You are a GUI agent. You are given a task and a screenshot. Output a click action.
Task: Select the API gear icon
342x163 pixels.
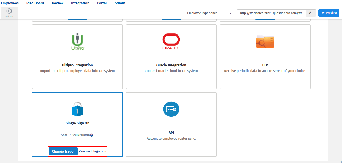pyautogui.click(x=171, y=109)
